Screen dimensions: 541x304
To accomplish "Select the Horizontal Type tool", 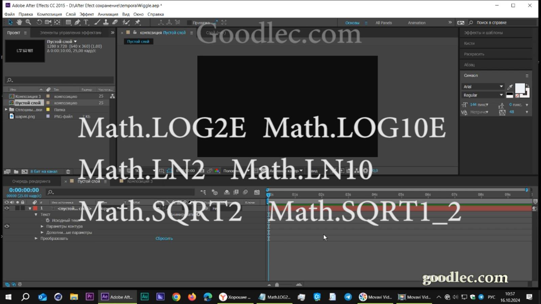I will (x=86, y=22).
